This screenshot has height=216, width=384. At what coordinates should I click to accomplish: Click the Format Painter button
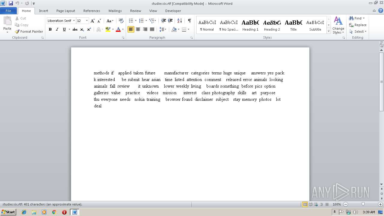(x=29, y=31)
